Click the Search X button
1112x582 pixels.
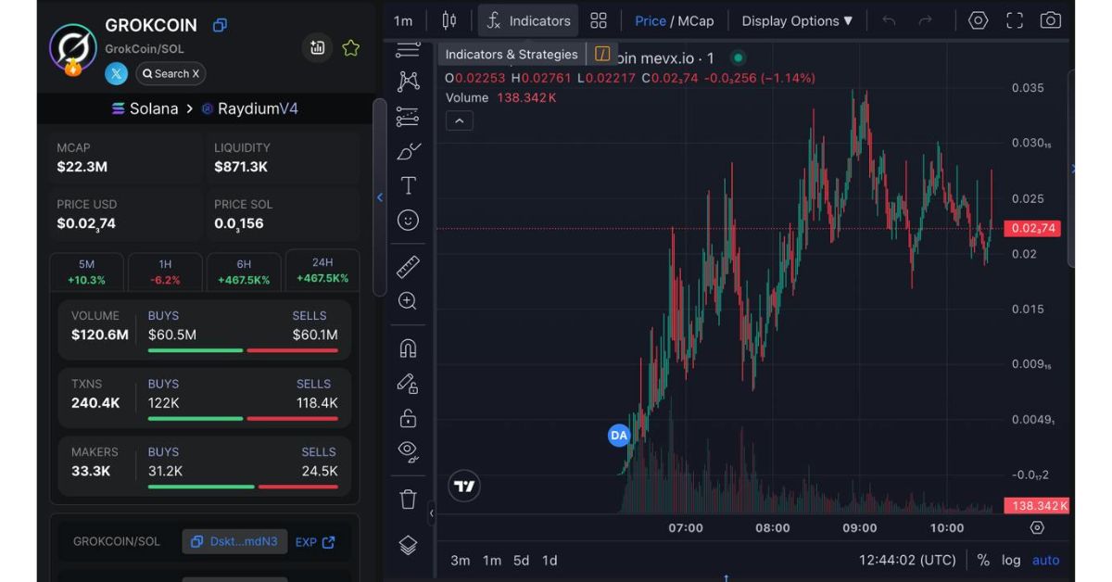point(171,73)
